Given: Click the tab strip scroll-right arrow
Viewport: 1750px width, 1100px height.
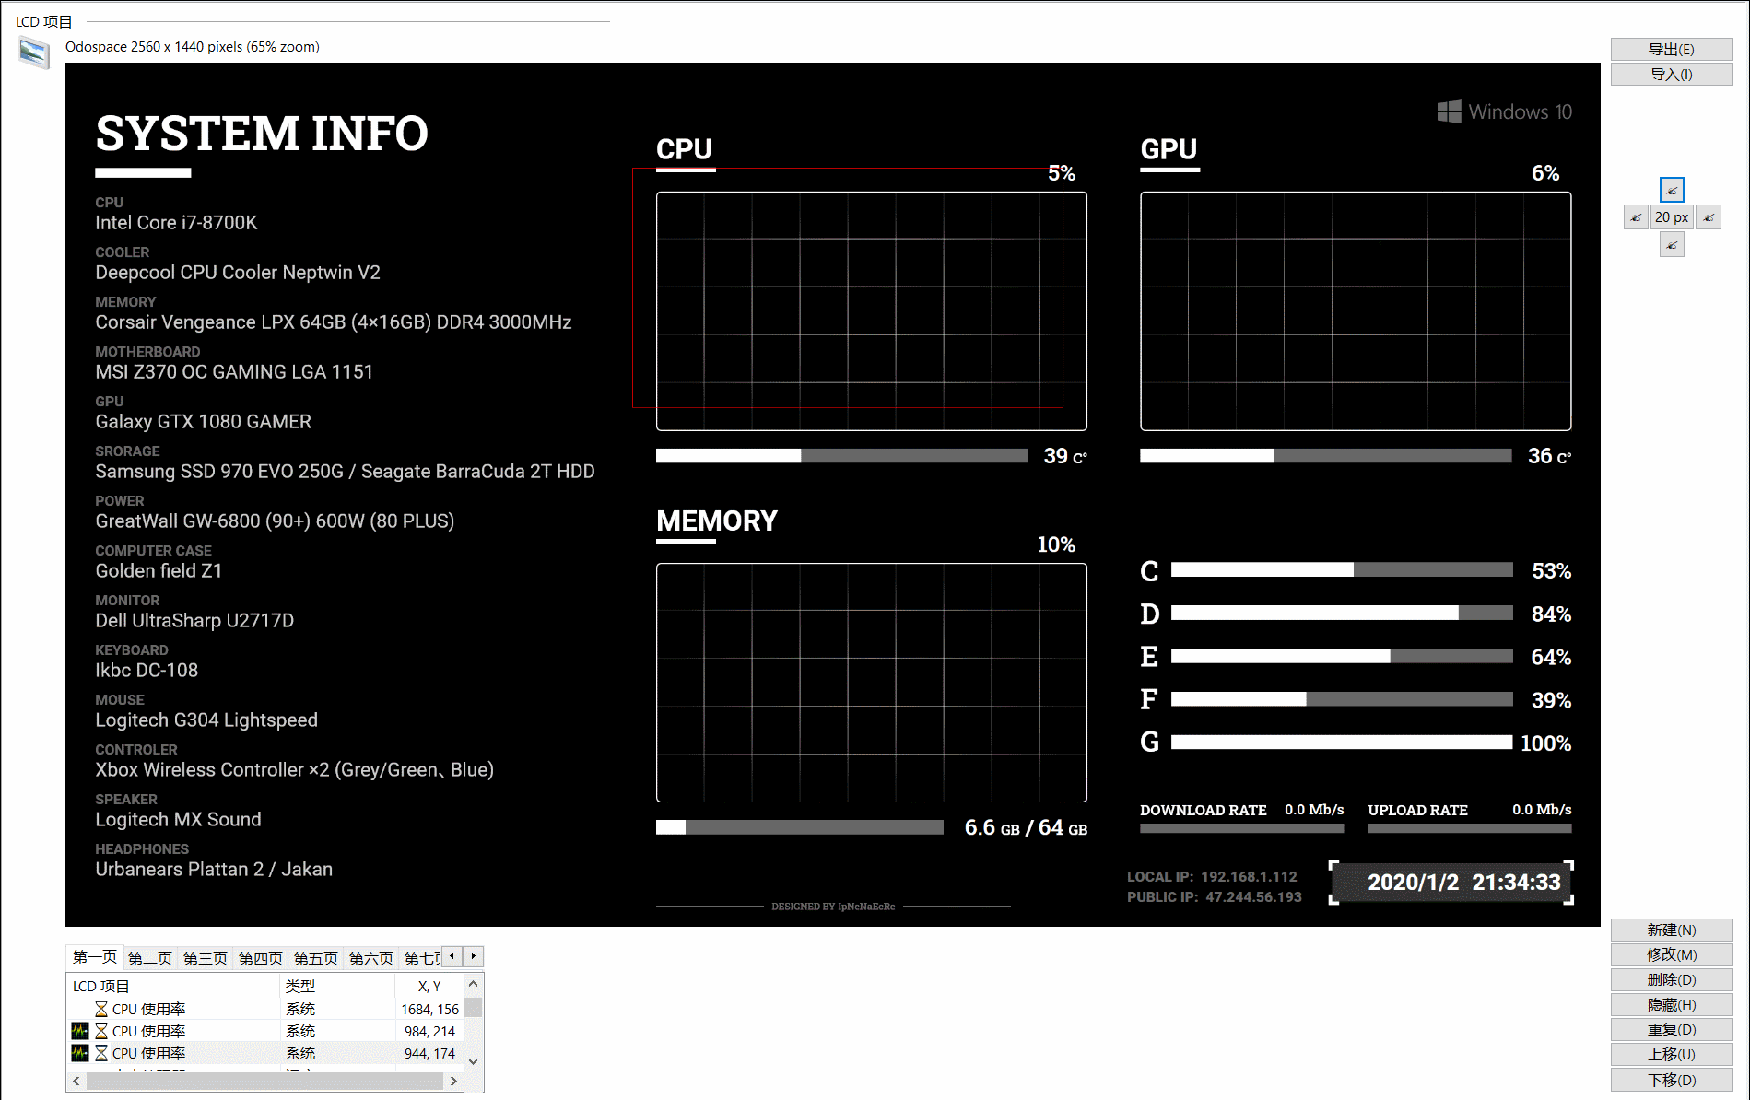Looking at the screenshot, I should [474, 956].
